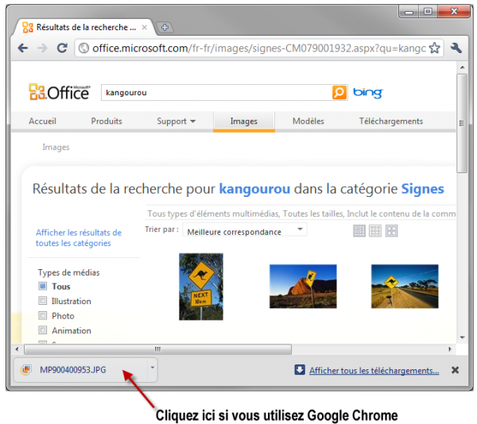Viewport: 477px width, 424px height.
Task: Open the download options arrow for MP900400953.JPG
Action: point(153,368)
